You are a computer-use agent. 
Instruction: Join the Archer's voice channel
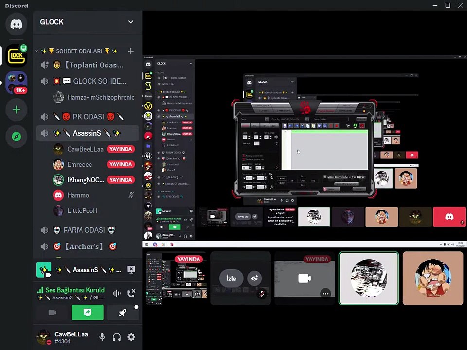point(88,246)
